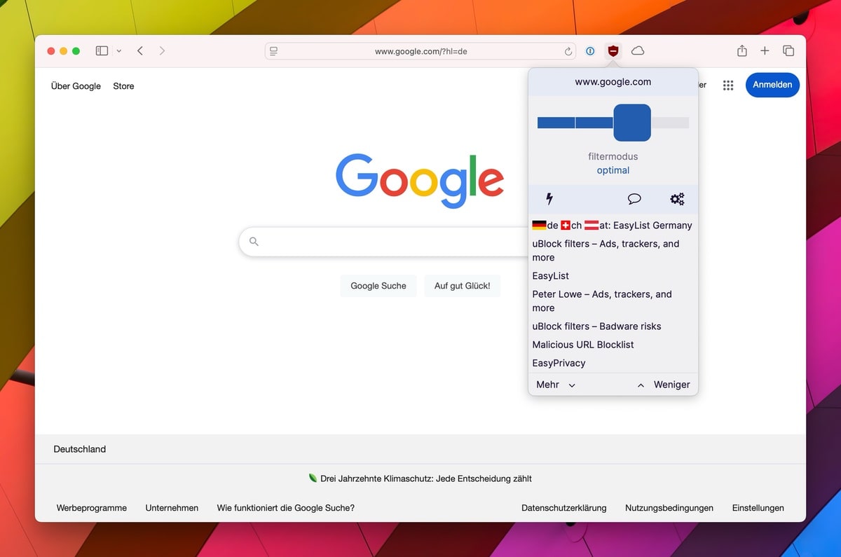
Task: Expand sidebar options dropdown chevron
Action: pyautogui.click(x=119, y=51)
